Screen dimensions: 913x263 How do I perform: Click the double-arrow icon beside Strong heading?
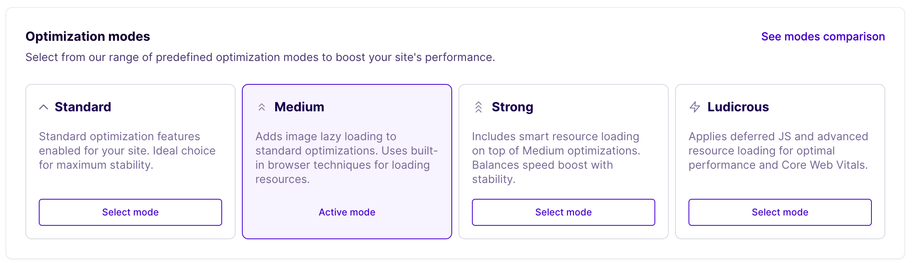pos(478,107)
